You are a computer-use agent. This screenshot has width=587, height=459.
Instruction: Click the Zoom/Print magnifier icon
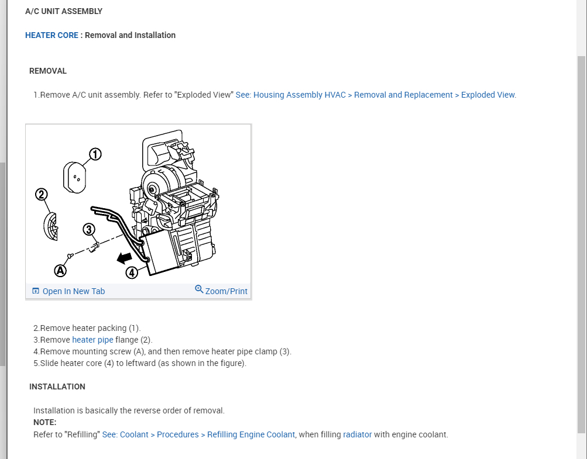(199, 289)
